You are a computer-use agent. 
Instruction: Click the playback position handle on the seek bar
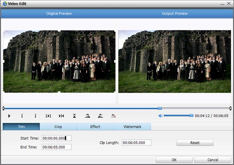(x=160, y=108)
